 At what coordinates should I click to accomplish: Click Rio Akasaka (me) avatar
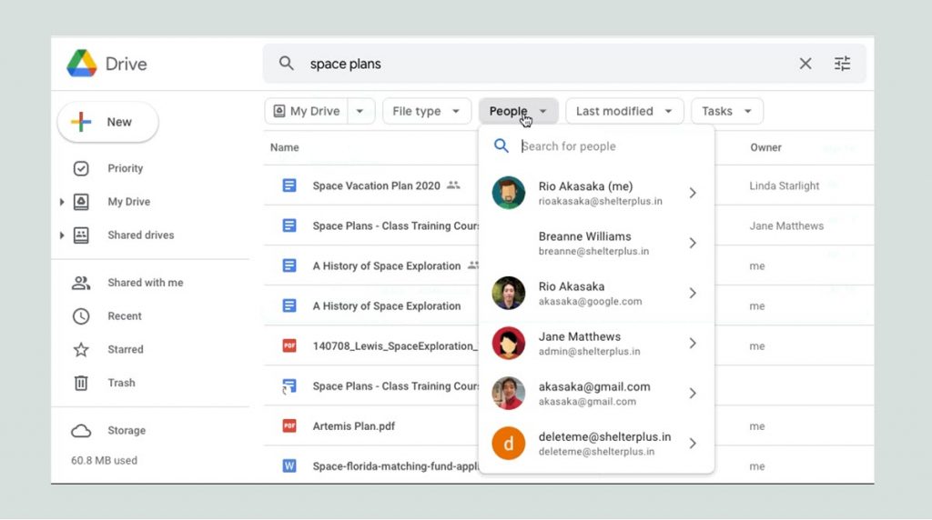coord(508,193)
